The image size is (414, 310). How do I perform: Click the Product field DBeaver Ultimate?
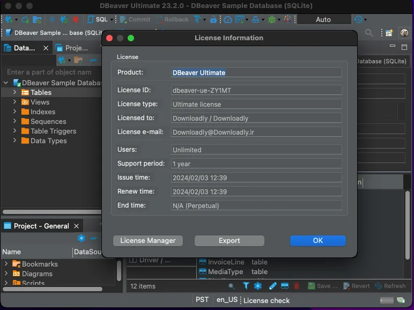pos(256,72)
